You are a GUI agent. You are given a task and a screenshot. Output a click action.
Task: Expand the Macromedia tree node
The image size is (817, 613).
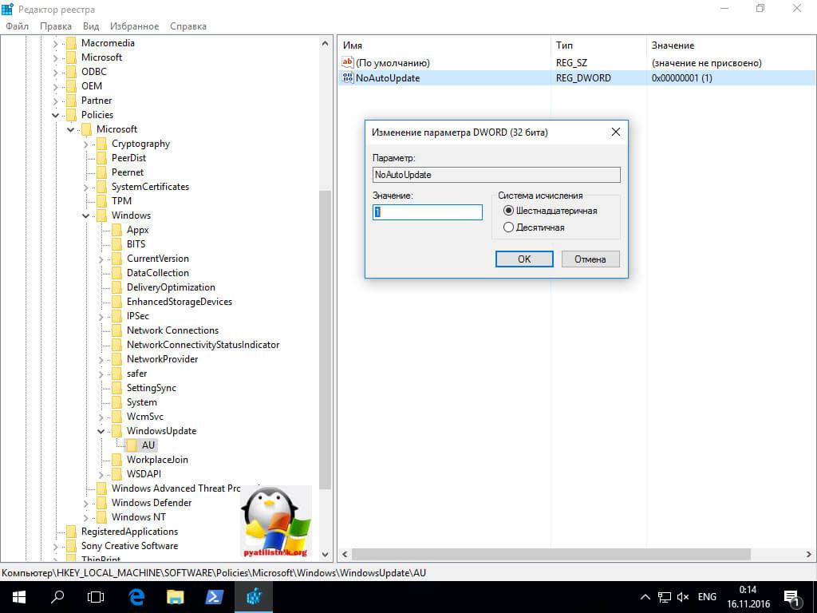click(55, 43)
